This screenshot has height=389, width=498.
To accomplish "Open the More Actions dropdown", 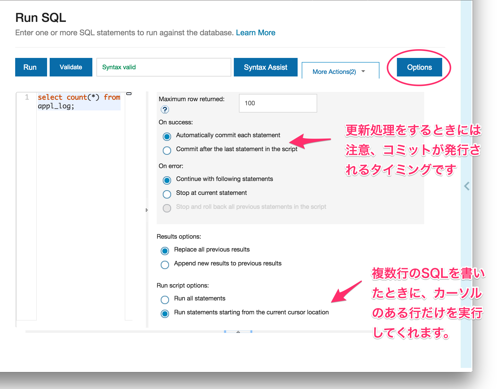I will (340, 71).
